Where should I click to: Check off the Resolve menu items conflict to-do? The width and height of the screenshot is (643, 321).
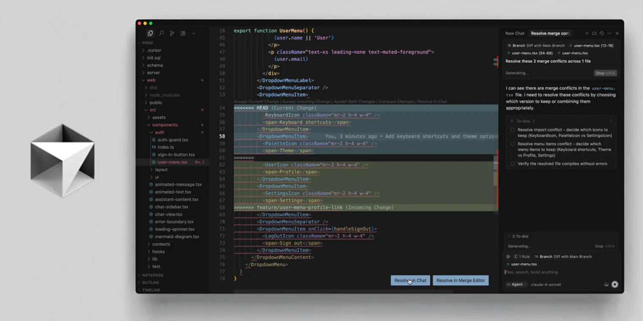(512, 144)
